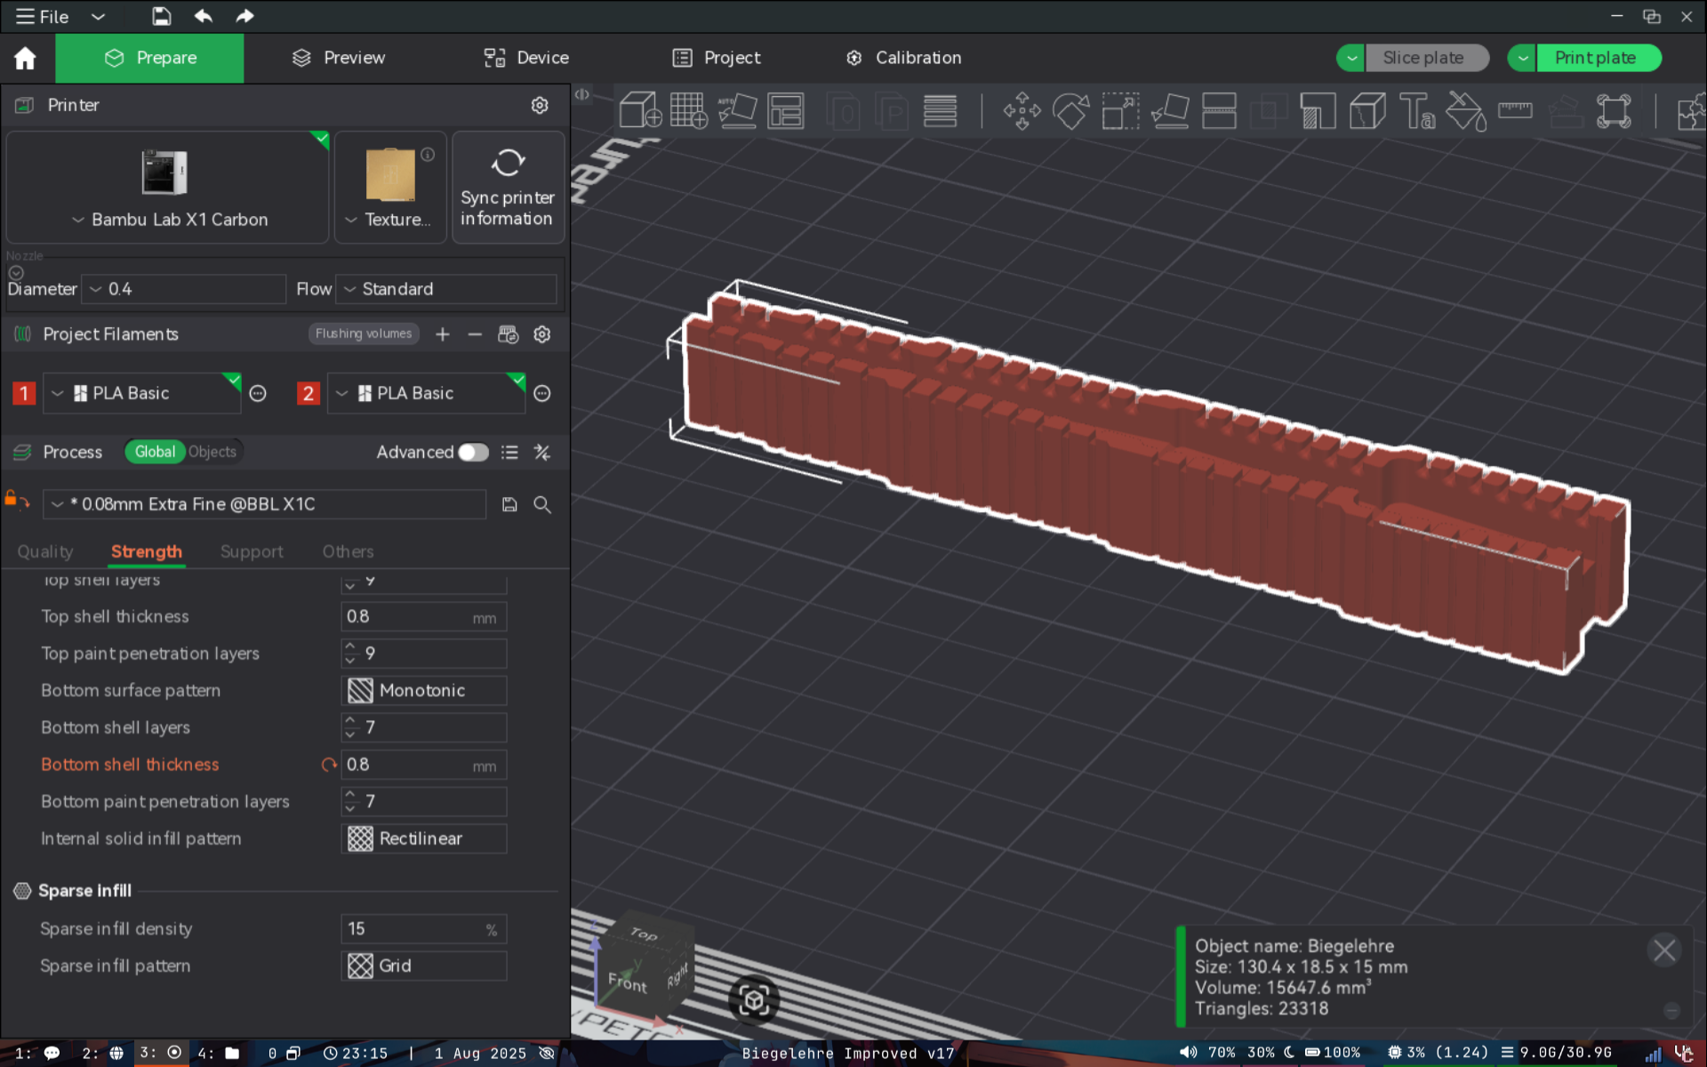Select the Scale tool
This screenshot has height=1067, width=1707.
tap(1120, 111)
